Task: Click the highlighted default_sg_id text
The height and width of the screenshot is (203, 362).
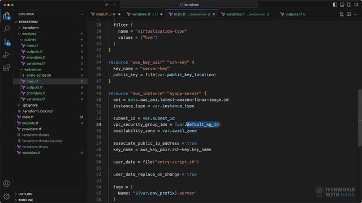Action: pos(202,125)
